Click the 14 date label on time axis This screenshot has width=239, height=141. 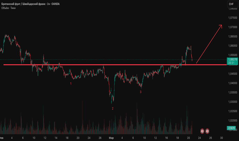tap(56, 138)
